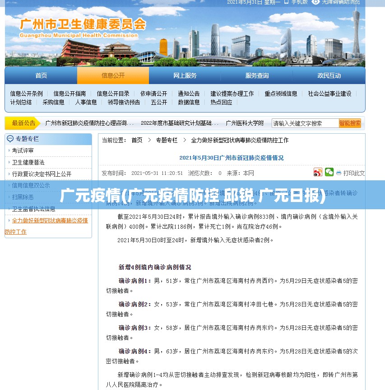The height and width of the screenshot is (390, 385).
Task: Select 依申请公开 submenu item
Action: coord(153,94)
